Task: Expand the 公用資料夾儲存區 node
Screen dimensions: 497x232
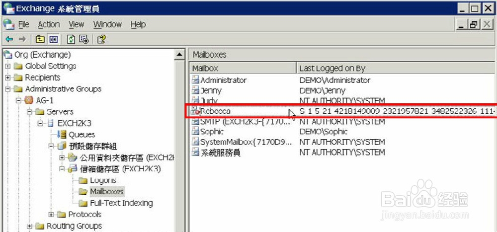Action: click(x=62, y=157)
